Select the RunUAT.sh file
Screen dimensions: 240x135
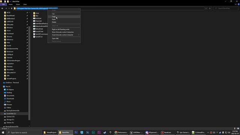point(38,37)
